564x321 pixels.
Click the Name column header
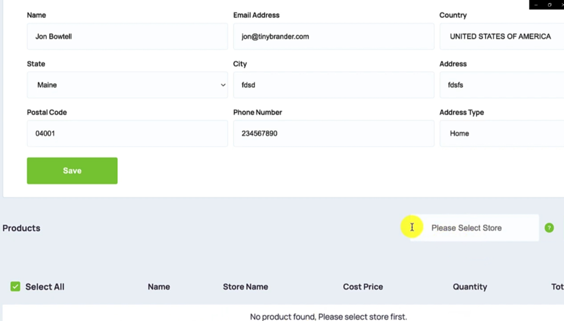point(159,287)
